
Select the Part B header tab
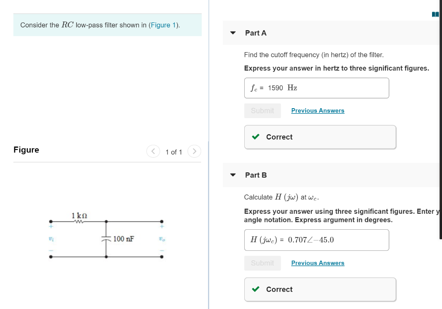coord(256,175)
